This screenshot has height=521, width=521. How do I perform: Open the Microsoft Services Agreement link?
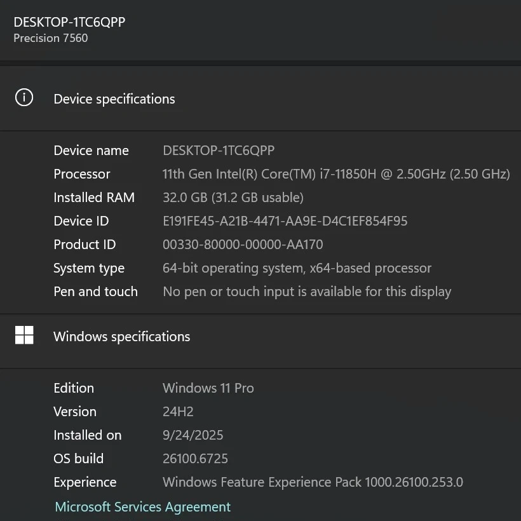pos(143,506)
